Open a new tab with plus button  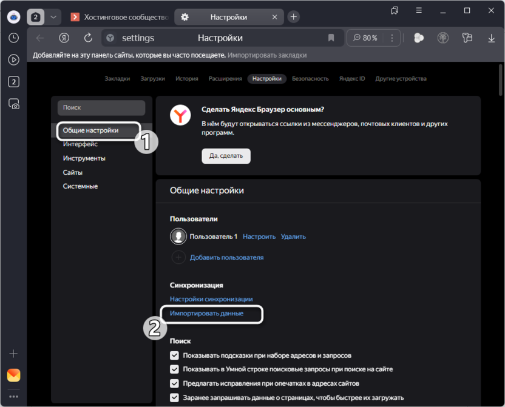pyautogui.click(x=293, y=17)
